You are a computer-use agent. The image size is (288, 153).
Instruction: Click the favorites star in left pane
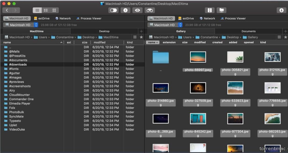(x=141, y=37)
